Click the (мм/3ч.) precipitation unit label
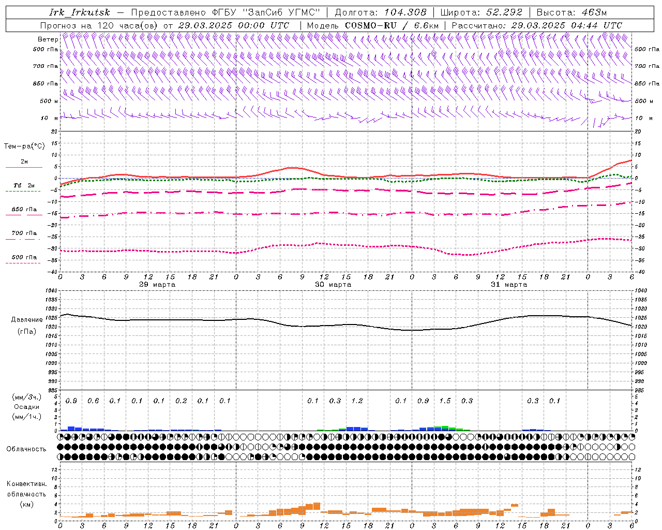 (27, 397)
